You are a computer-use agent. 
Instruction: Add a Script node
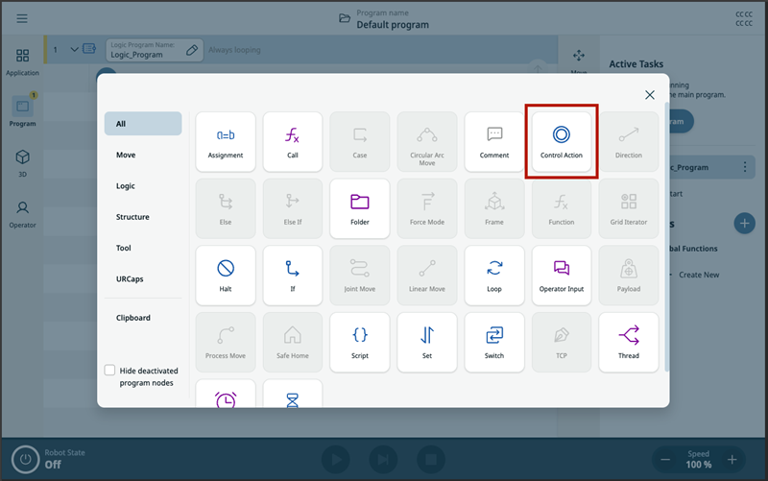click(359, 343)
